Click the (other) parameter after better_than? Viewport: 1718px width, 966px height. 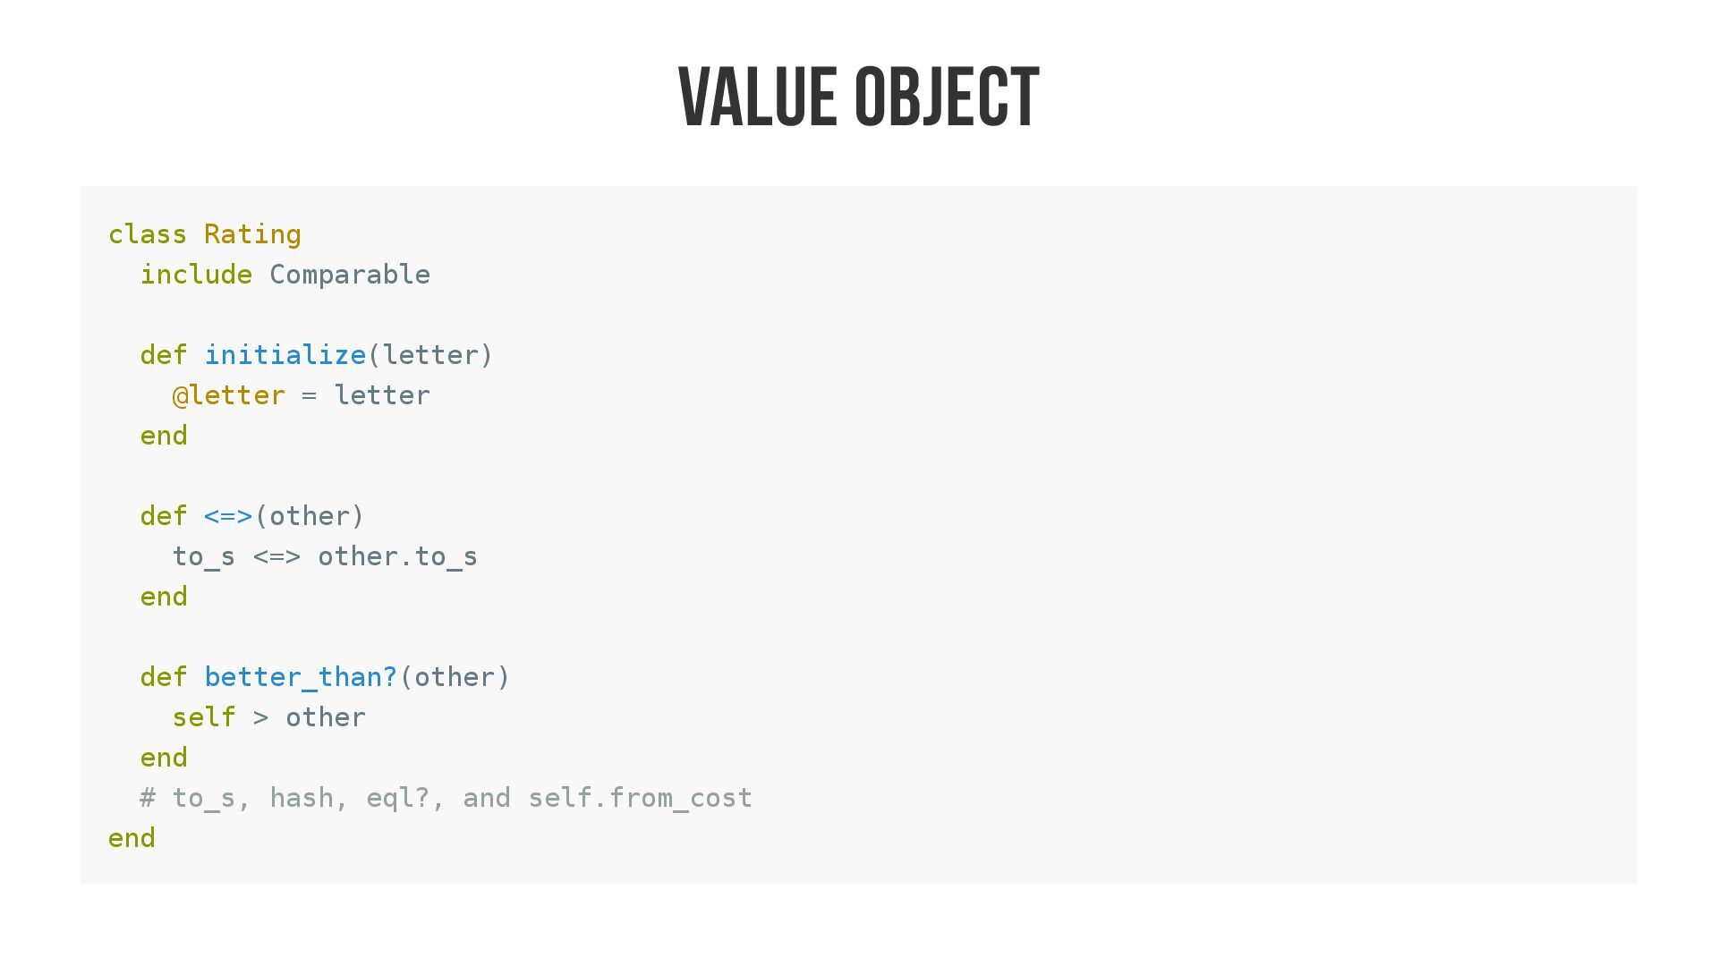455,677
